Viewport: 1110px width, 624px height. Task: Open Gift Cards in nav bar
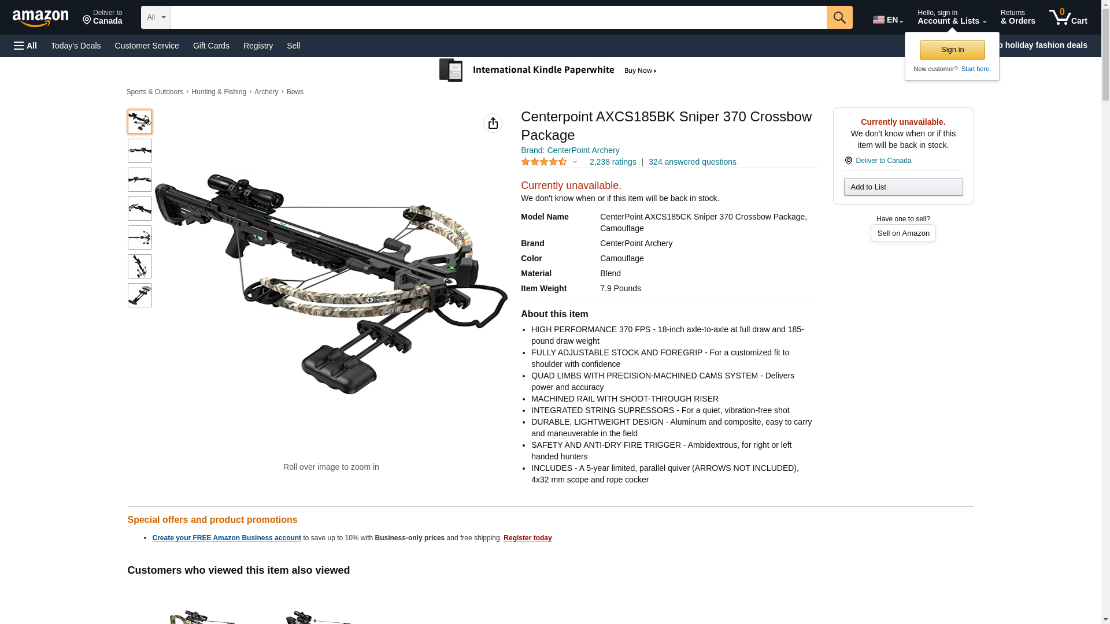[x=211, y=46]
